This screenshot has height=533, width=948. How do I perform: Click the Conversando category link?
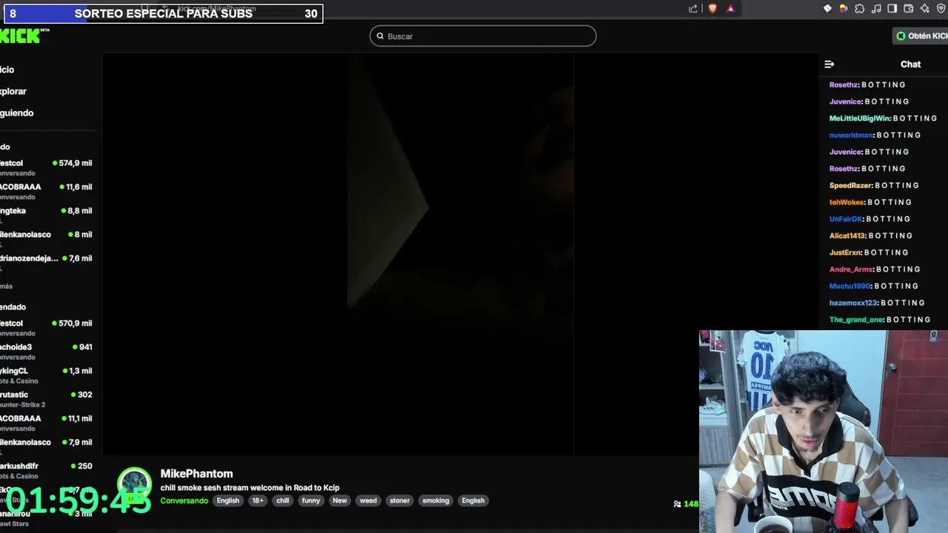tap(184, 500)
